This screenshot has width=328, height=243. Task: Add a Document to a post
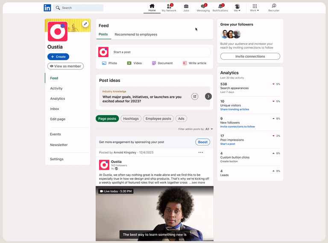pos(162,63)
